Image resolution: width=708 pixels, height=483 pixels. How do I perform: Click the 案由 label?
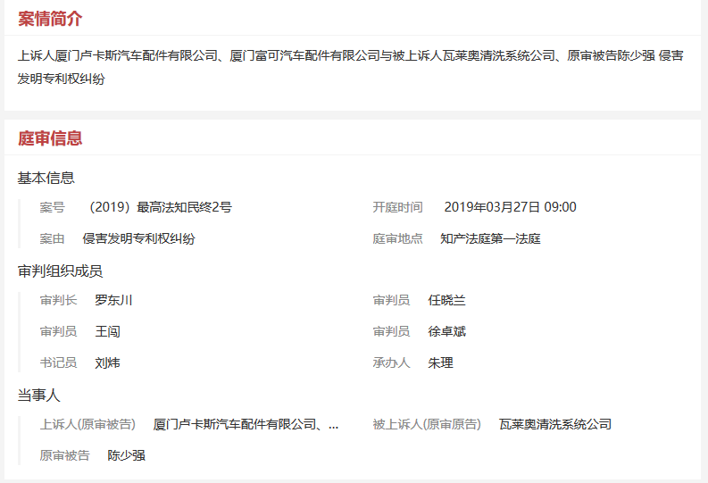pos(53,238)
